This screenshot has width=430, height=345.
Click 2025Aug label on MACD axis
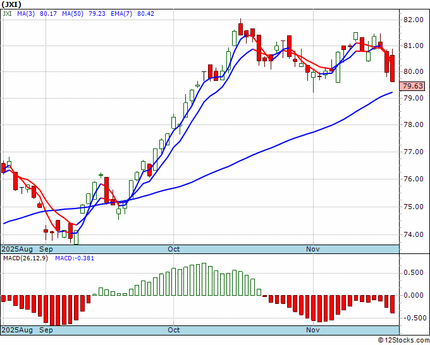17,330
